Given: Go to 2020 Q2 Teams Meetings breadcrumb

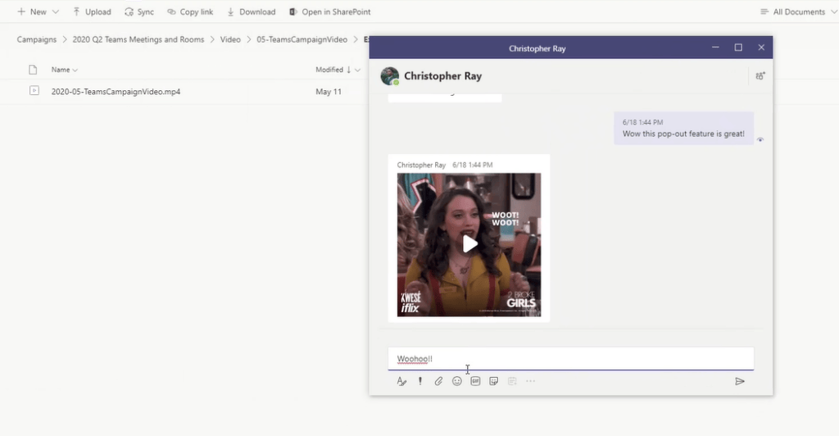Looking at the screenshot, I should pos(138,39).
